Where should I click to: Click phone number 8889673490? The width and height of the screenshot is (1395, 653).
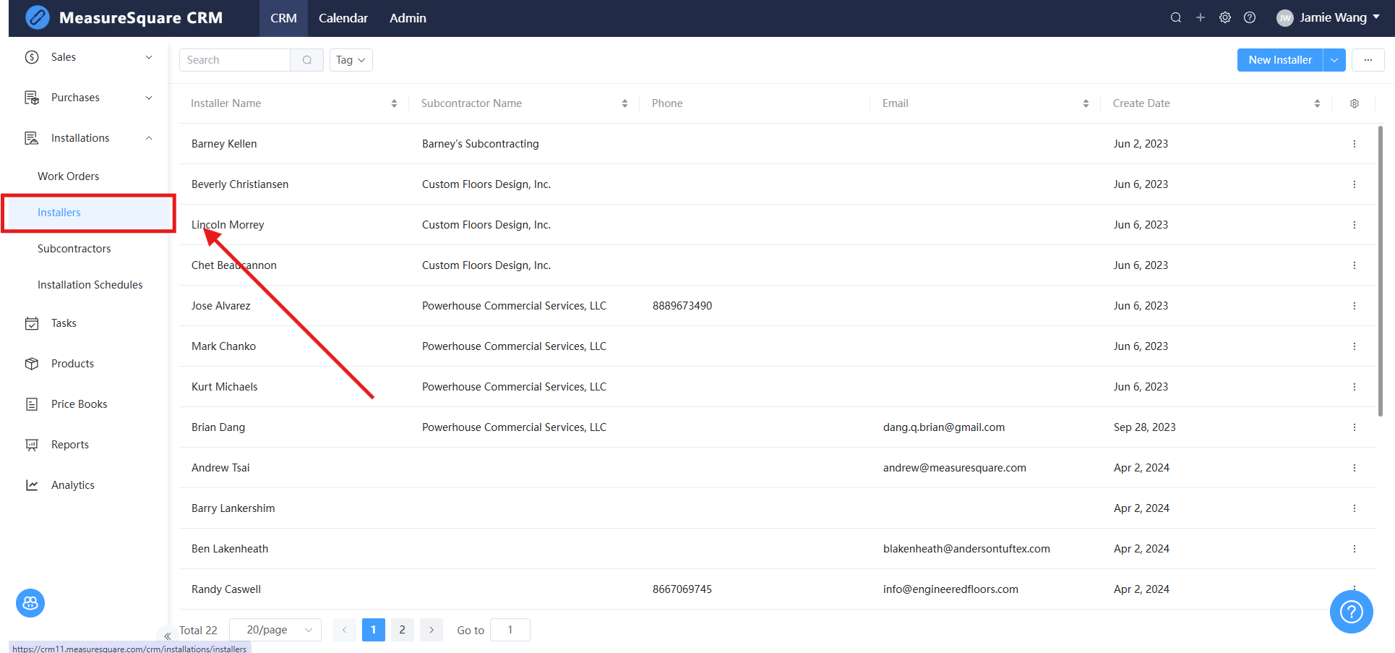click(682, 306)
